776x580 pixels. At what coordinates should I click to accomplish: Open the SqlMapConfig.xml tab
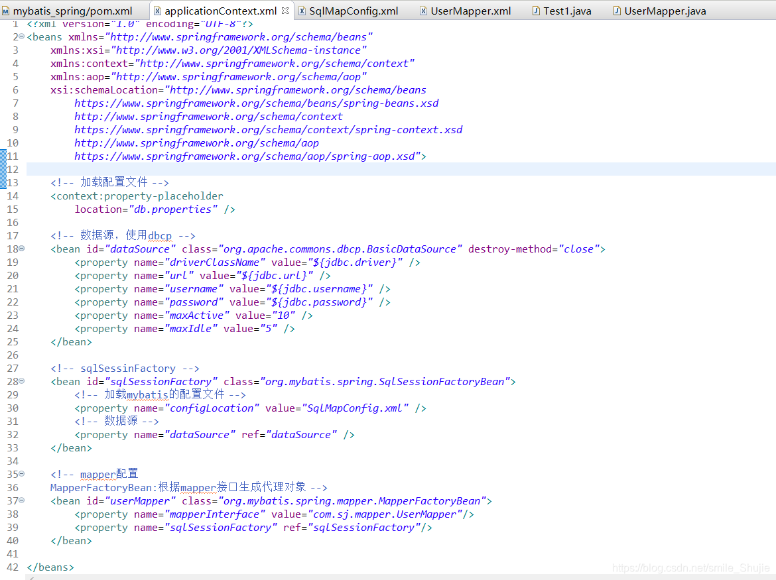[354, 11]
